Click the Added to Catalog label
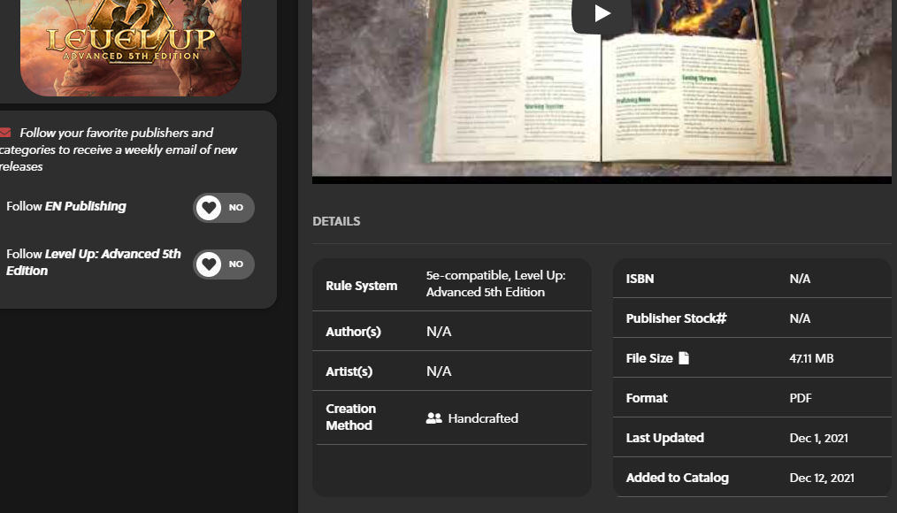 tap(678, 478)
